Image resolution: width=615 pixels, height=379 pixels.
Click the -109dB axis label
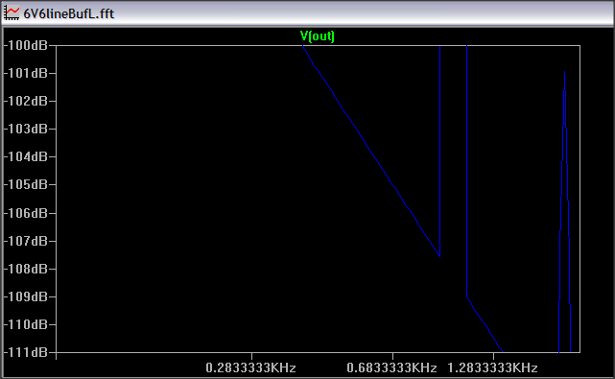(26, 296)
